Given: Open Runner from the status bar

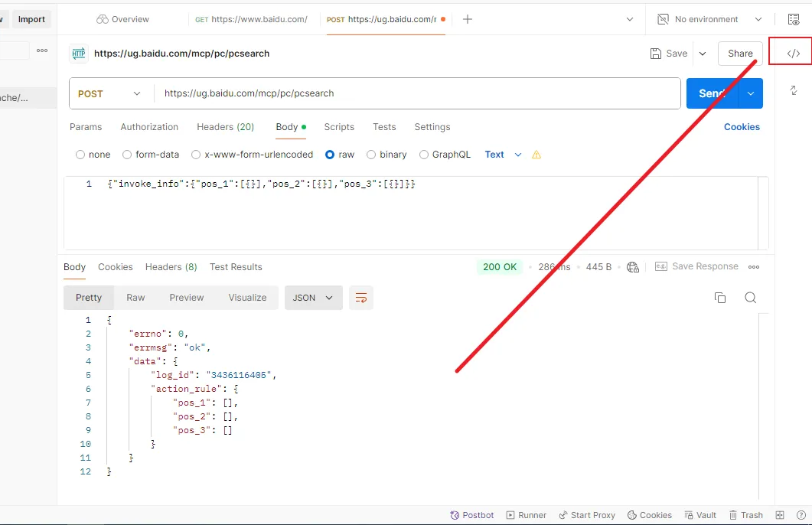Looking at the screenshot, I should point(526,515).
